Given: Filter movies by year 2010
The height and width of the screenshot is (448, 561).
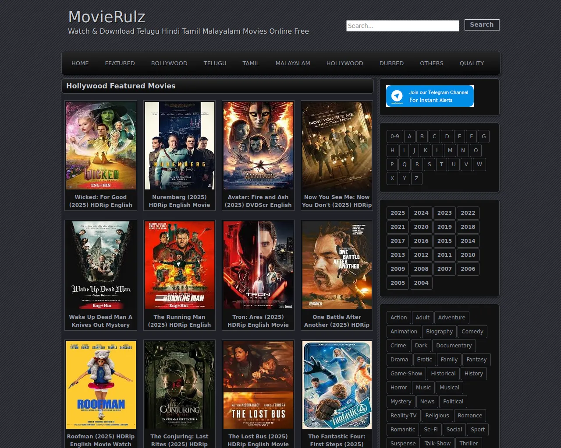Looking at the screenshot, I should tap(468, 255).
